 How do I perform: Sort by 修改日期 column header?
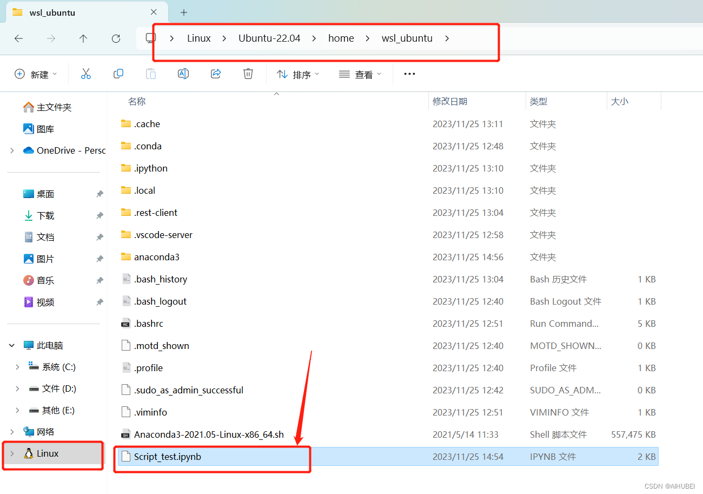click(450, 101)
